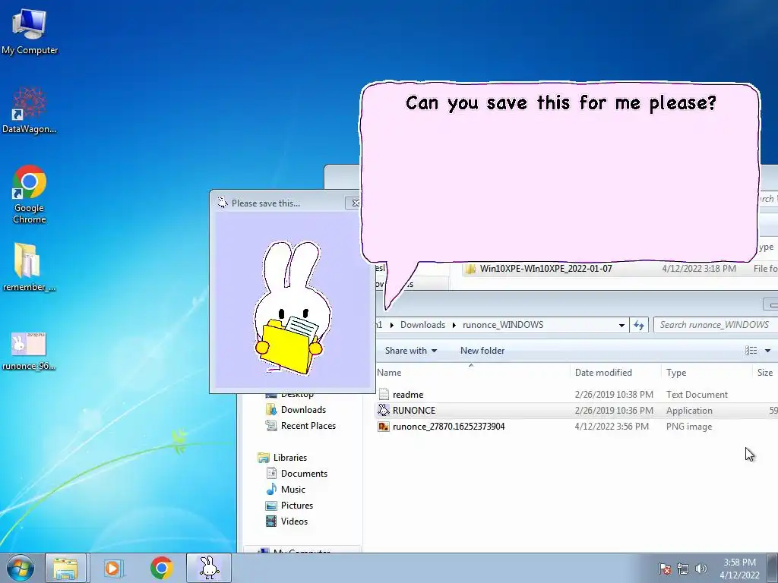Click Downloads in the address breadcrumb
The width and height of the screenshot is (778, 583).
[422, 325]
